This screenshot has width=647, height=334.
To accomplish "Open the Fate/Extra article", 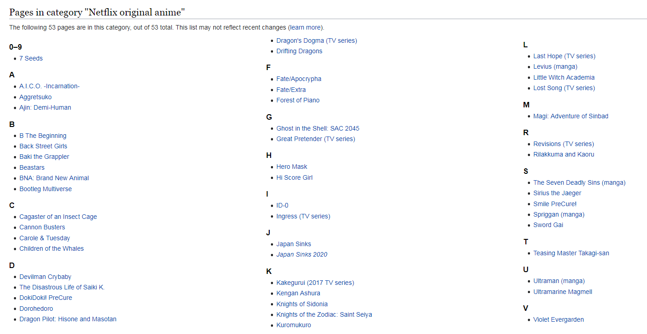I will click(291, 90).
